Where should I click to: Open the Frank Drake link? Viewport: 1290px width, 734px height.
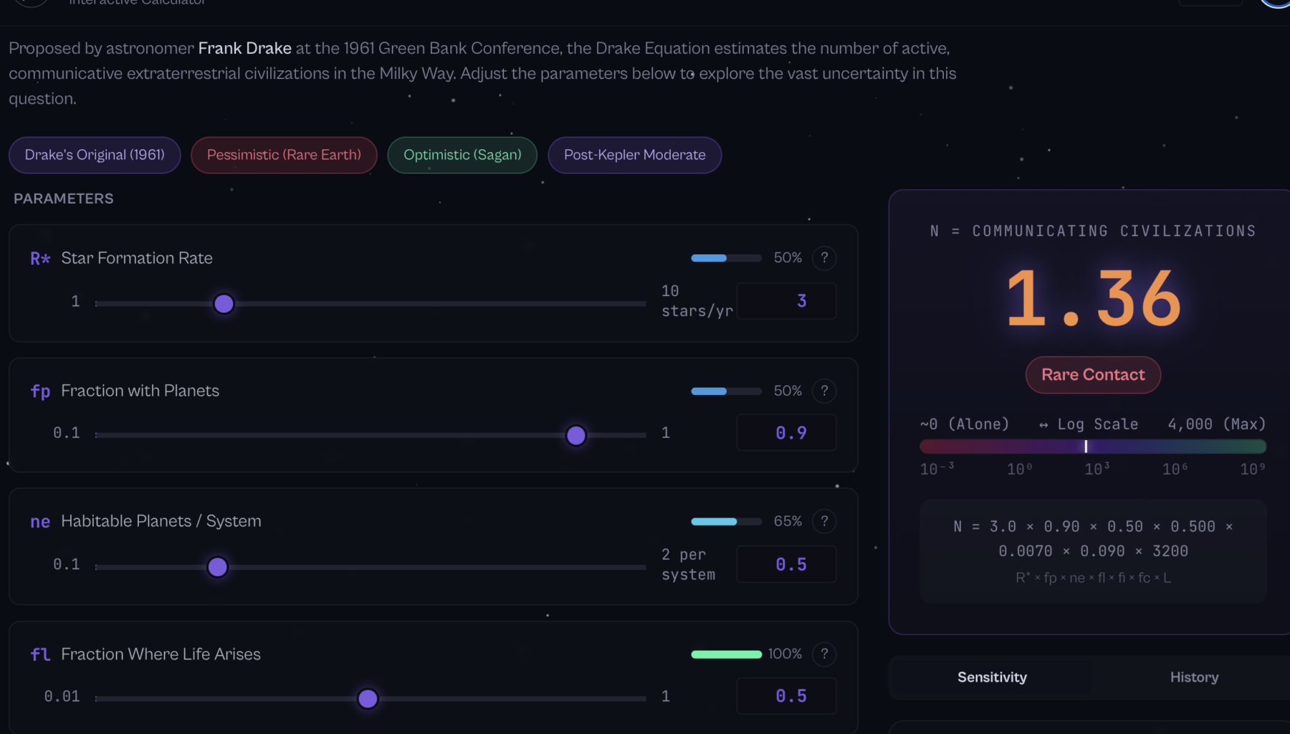pyautogui.click(x=244, y=48)
